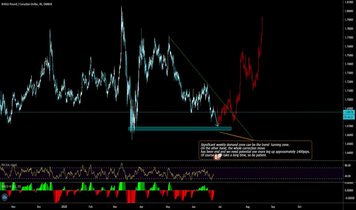356x210 pixels.
Task: Select the teal demand zone rectangle
Action: (x=180, y=129)
